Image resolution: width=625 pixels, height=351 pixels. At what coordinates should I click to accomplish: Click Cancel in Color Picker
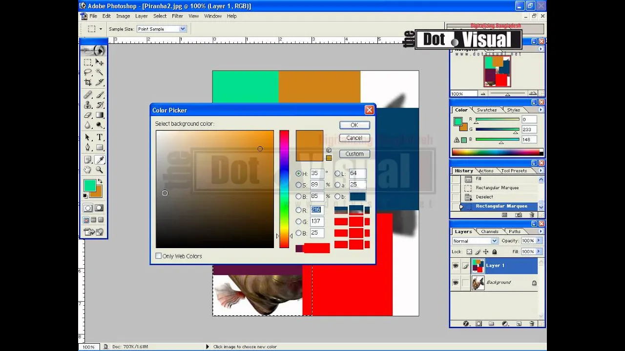click(x=354, y=138)
